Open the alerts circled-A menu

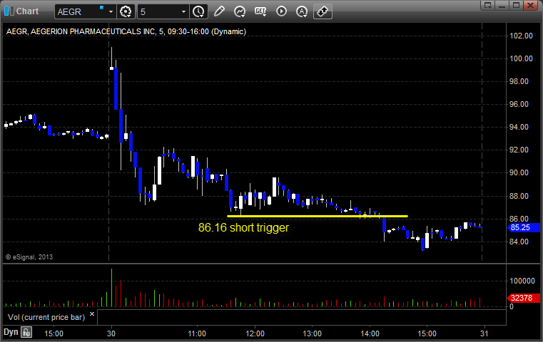click(x=302, y=11)
